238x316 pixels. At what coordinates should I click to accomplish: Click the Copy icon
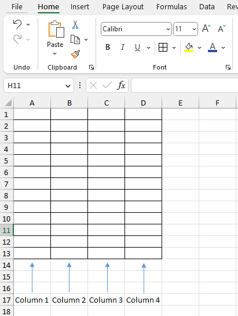pos(75,39)
